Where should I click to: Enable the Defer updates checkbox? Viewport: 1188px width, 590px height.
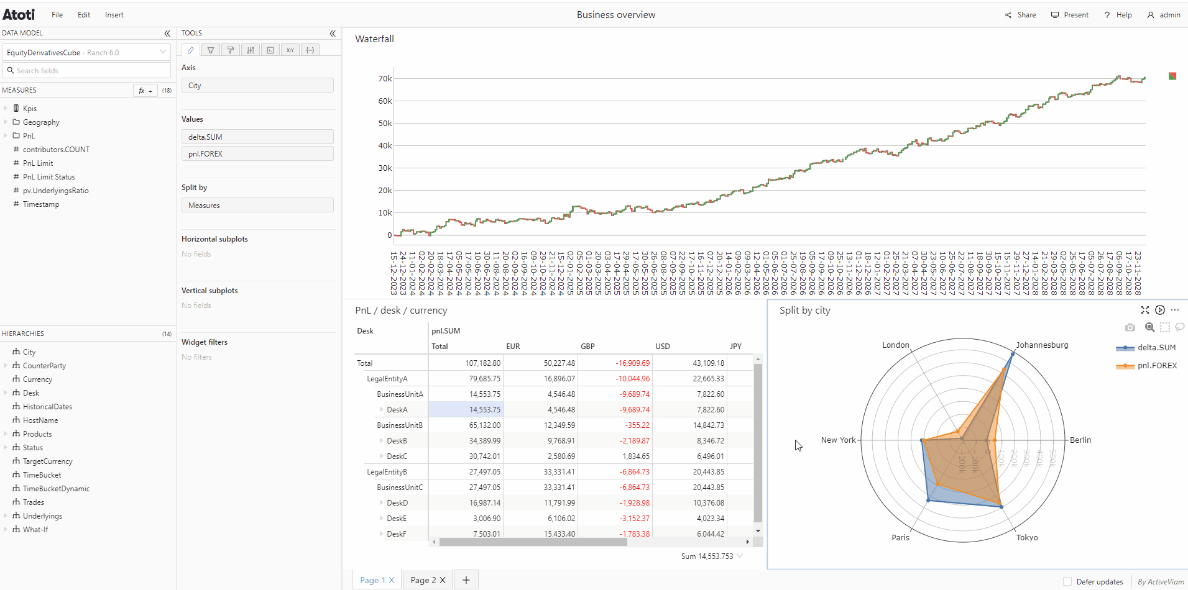point(1067,582)
